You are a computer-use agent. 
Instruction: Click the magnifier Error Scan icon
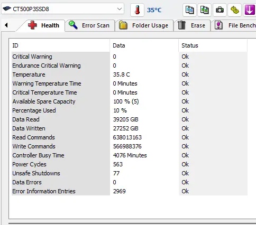[x=73, y=25]
